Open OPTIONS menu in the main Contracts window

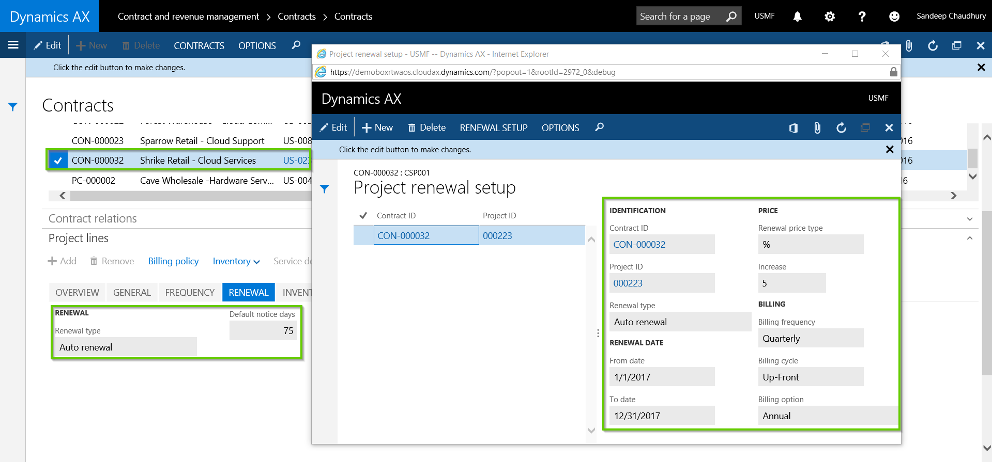[x=257, y=45]
